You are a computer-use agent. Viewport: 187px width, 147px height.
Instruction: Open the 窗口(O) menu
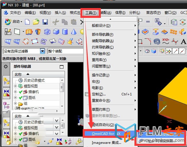point(170,13)
